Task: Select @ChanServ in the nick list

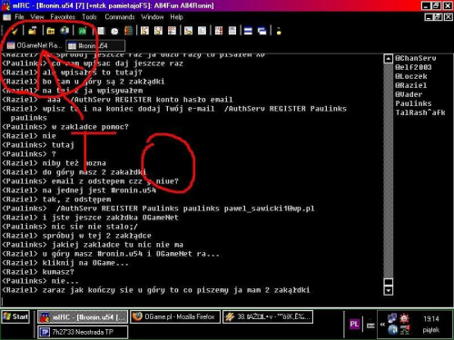Action: (416, 58)
